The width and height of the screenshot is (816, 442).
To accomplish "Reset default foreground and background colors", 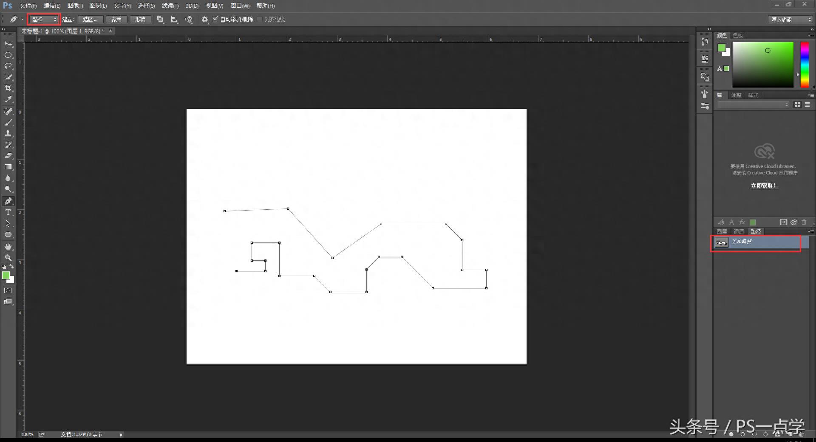I will coord(4,266).
